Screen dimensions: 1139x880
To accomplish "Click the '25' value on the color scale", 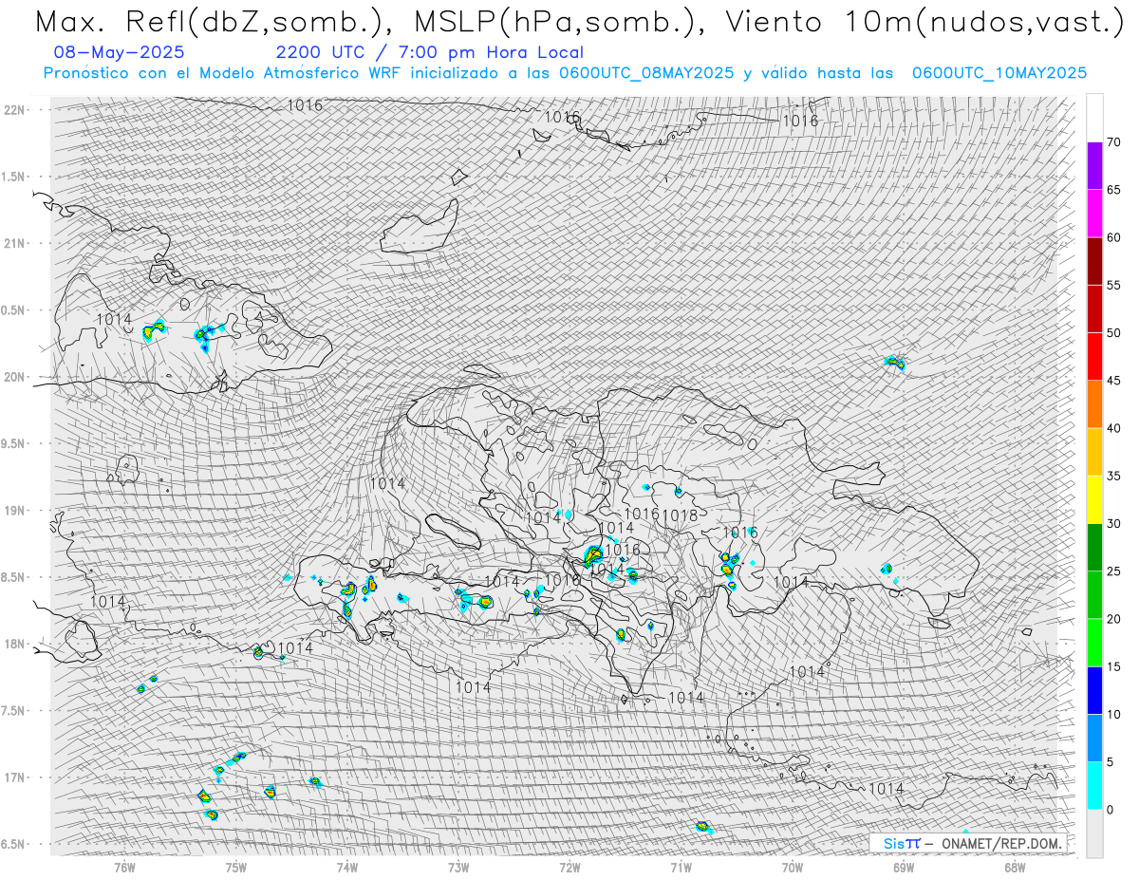I will (1113, 571).
